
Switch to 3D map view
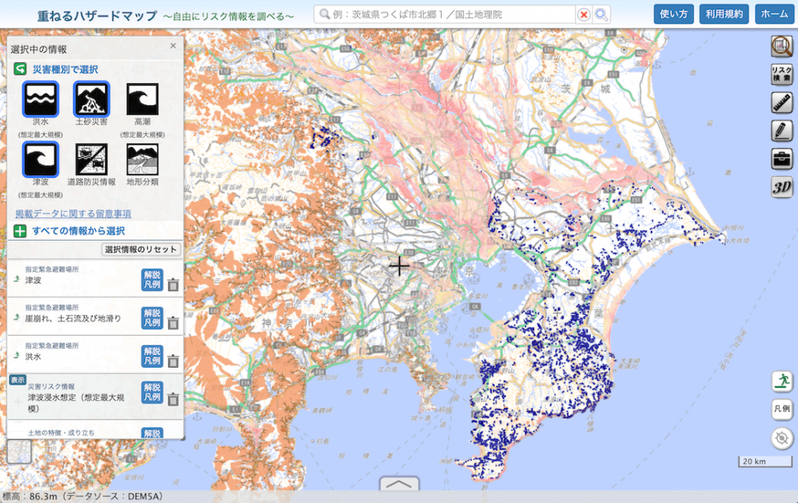coord(782,187)
